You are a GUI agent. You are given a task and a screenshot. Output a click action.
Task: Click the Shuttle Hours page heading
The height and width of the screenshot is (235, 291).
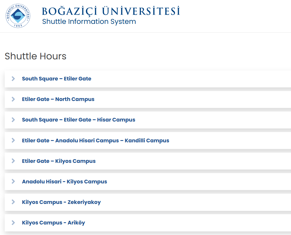[36, 56]
